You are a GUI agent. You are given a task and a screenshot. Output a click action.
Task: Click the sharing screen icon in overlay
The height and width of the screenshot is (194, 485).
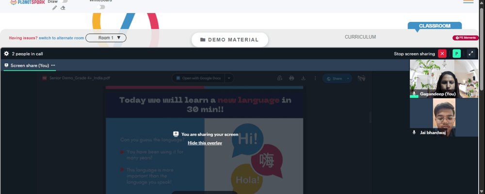point(176,134)
